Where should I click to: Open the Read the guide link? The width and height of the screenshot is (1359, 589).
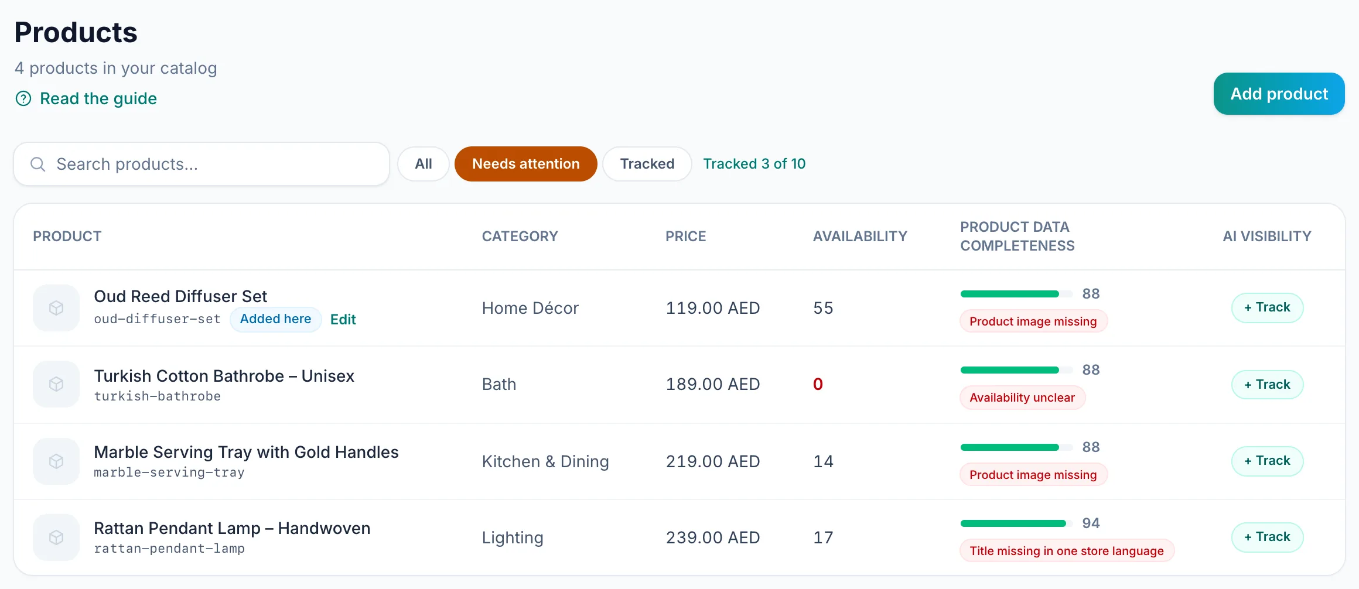point(98,98)
